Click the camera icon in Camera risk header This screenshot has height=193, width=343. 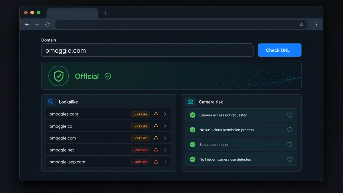tap(190, 102)
